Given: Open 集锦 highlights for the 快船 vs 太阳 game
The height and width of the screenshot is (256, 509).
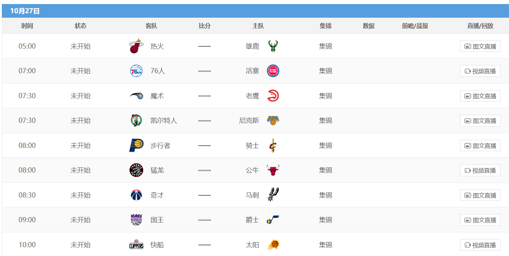Looking at the screenshot, I should [x=325, y=244].
